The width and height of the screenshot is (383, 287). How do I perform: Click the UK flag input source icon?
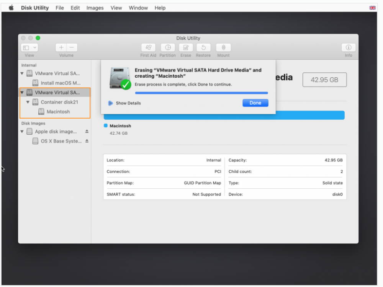pyautogui.click(x=373, y=8)
